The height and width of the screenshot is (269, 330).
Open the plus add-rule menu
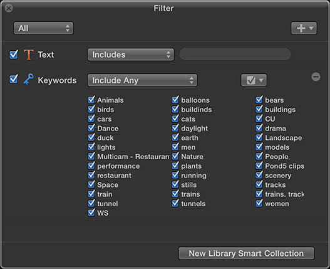304,28
